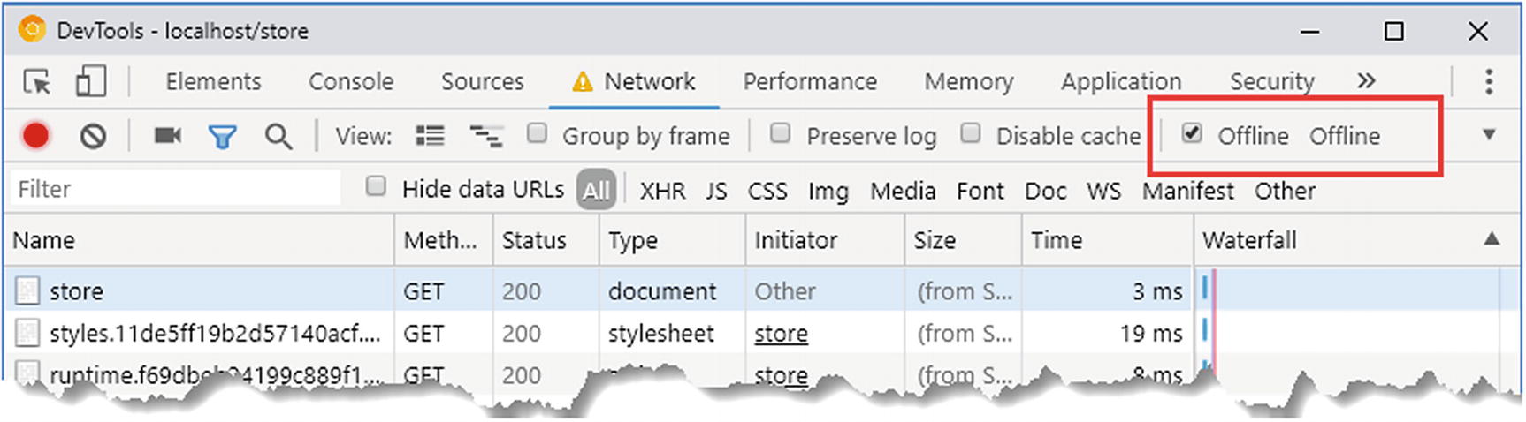Click the Filter text input field
The height and width of the screenshot is (422, 1526).
coord(175,189)
